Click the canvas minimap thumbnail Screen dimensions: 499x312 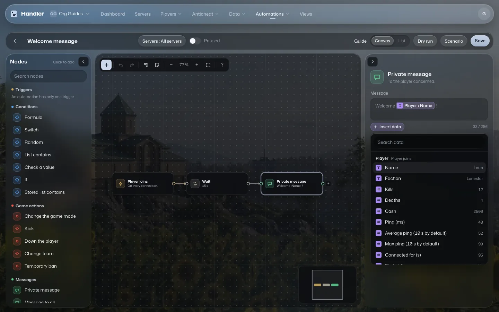[327, 285]
